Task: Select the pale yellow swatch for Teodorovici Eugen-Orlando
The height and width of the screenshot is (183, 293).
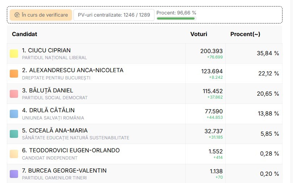Action: coord(14,154)
